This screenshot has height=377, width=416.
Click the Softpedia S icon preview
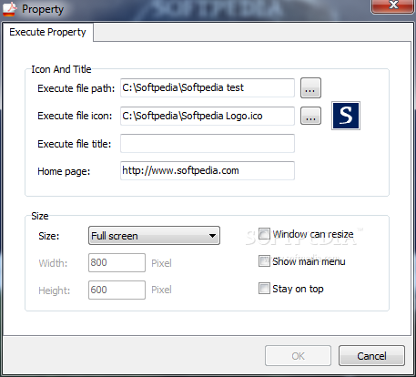click(346, 116)
